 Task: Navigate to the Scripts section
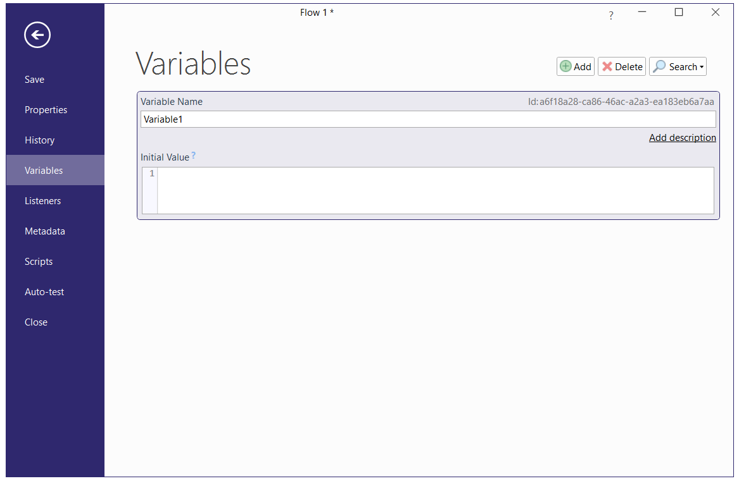(39, 262)
